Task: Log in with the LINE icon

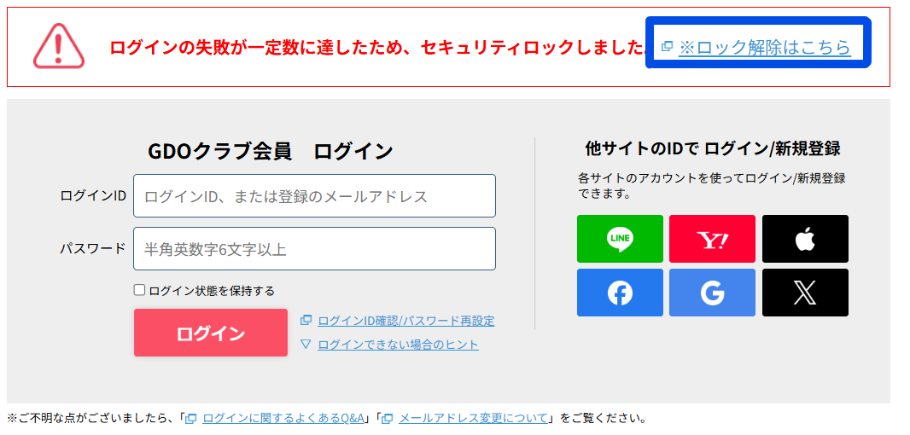Action: (x=620, y=239)
